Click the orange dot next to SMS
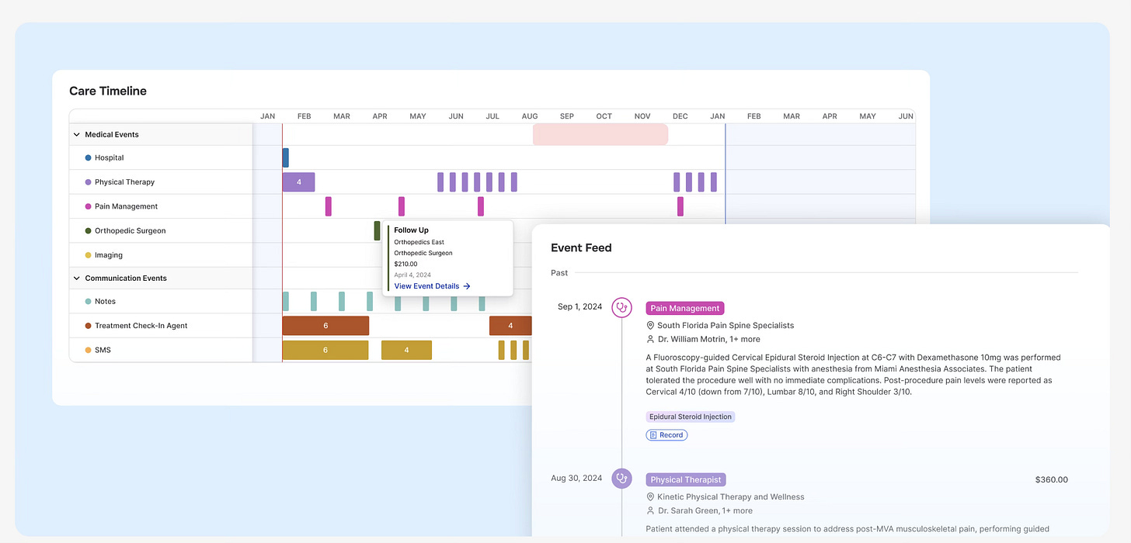 [x=88, y=350]
